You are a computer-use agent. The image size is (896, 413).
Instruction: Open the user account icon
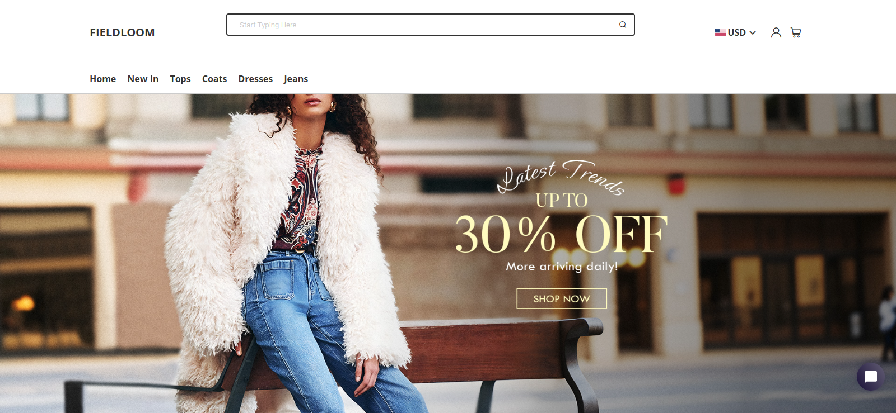click(776, 32)
